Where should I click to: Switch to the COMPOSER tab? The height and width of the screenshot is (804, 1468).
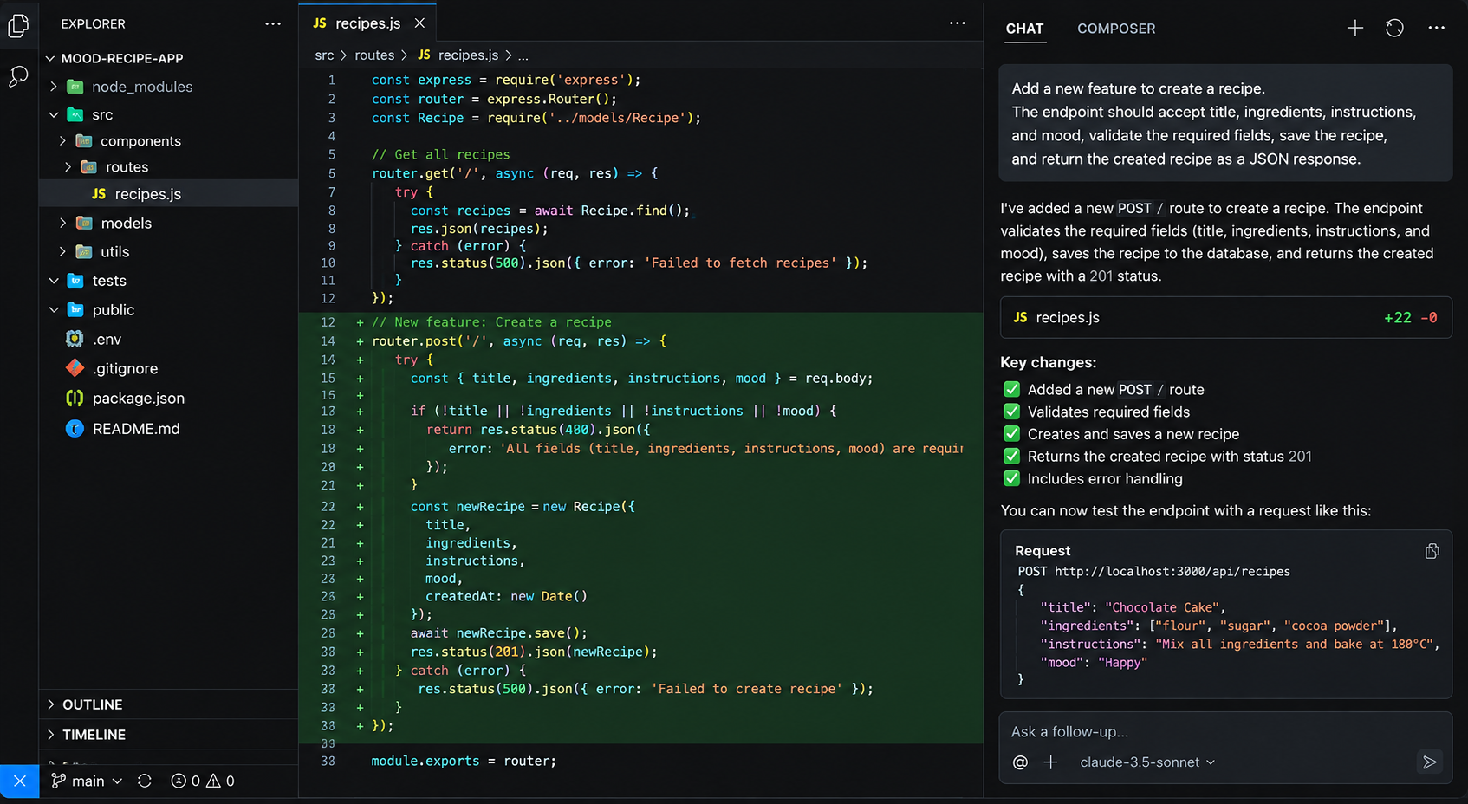[x=1116, y=29]
